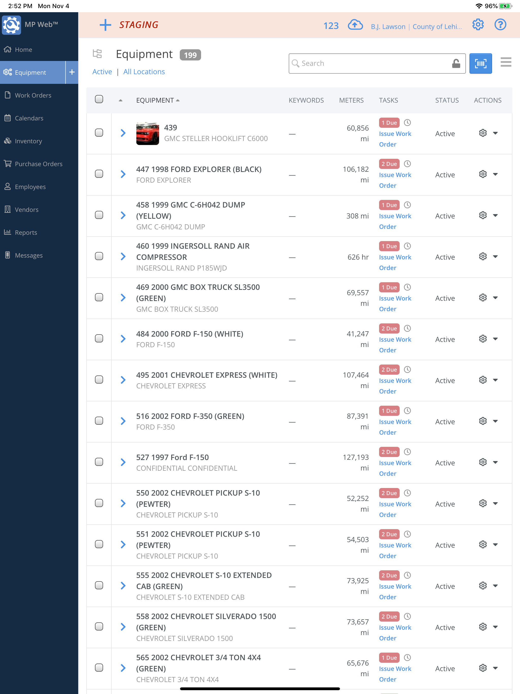
Task: Click the 123 notification counter
Action: coord(331,26)
